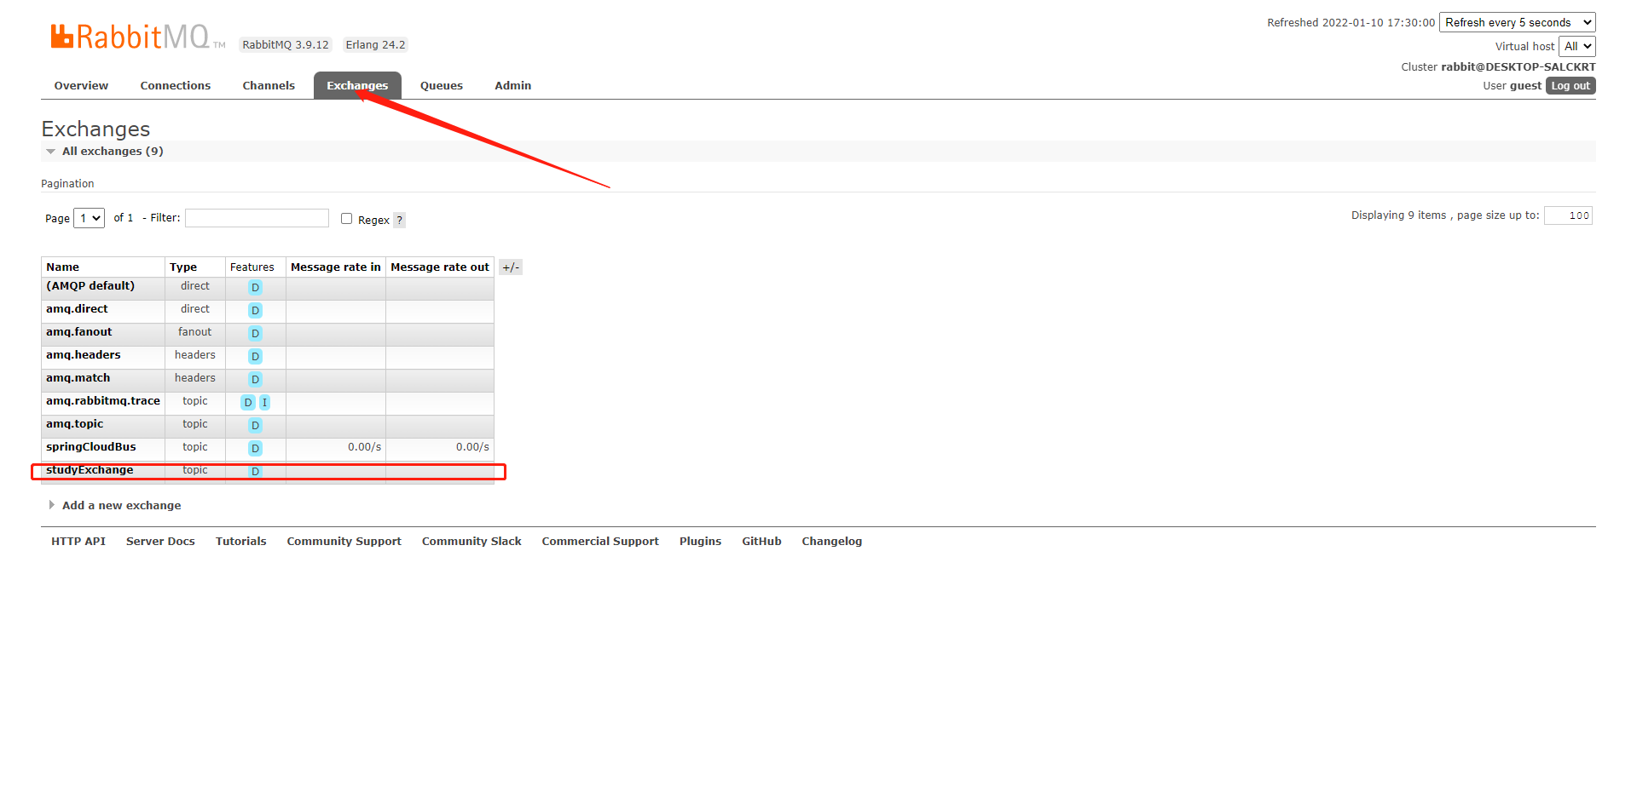Enable the Regex filter checkbox

coord(346,219)
